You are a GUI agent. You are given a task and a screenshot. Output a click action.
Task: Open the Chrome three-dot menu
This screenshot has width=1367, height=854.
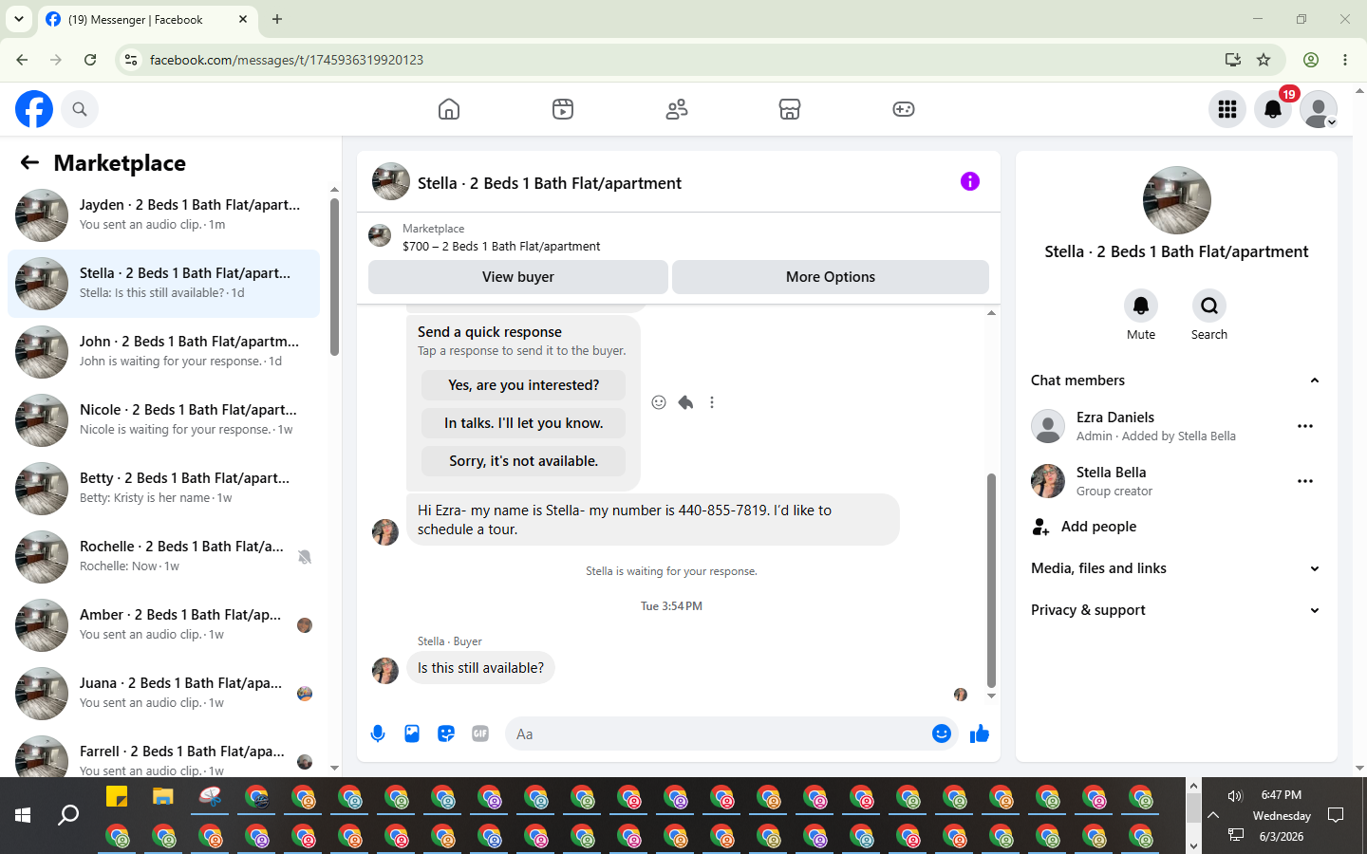click(x=1345, y=60)
